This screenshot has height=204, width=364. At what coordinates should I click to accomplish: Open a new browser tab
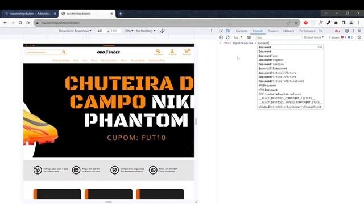point(121,14)
